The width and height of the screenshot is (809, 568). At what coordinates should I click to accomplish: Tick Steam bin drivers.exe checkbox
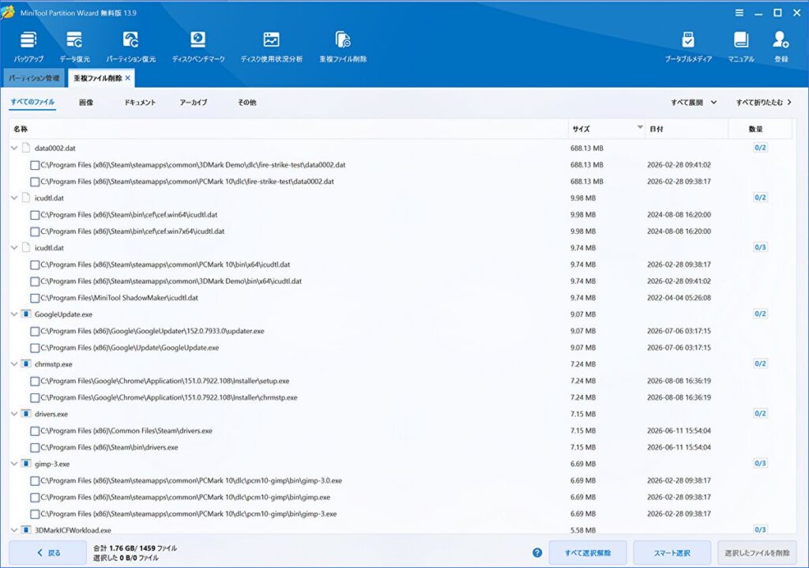[x=35, y=448]
